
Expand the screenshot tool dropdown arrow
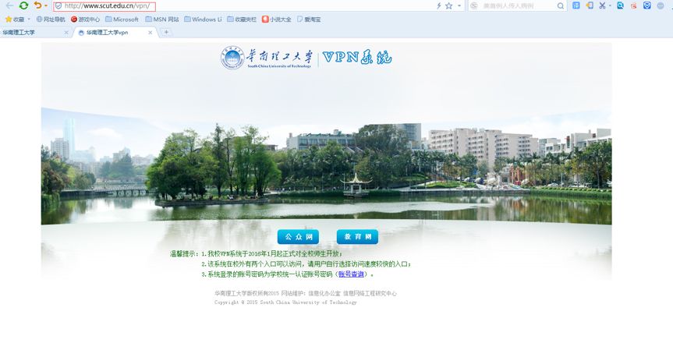[x=610, y=6]
